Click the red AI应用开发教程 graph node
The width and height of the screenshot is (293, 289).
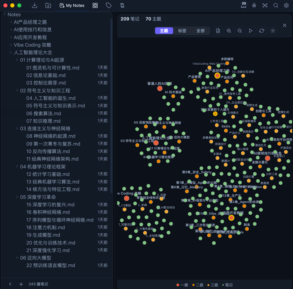(x=231, y=217)
